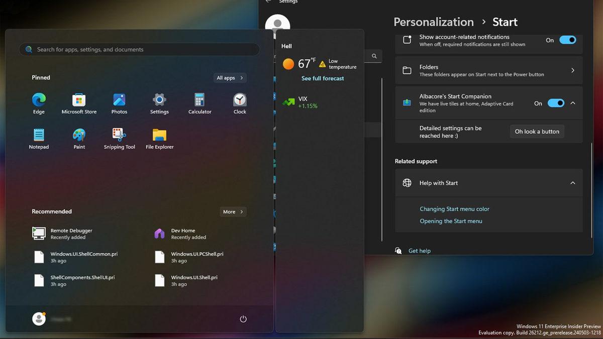This screenshot has width=603, height=339.
Task: Toggle off Show account-related notifications
Action: coord(567,40)
